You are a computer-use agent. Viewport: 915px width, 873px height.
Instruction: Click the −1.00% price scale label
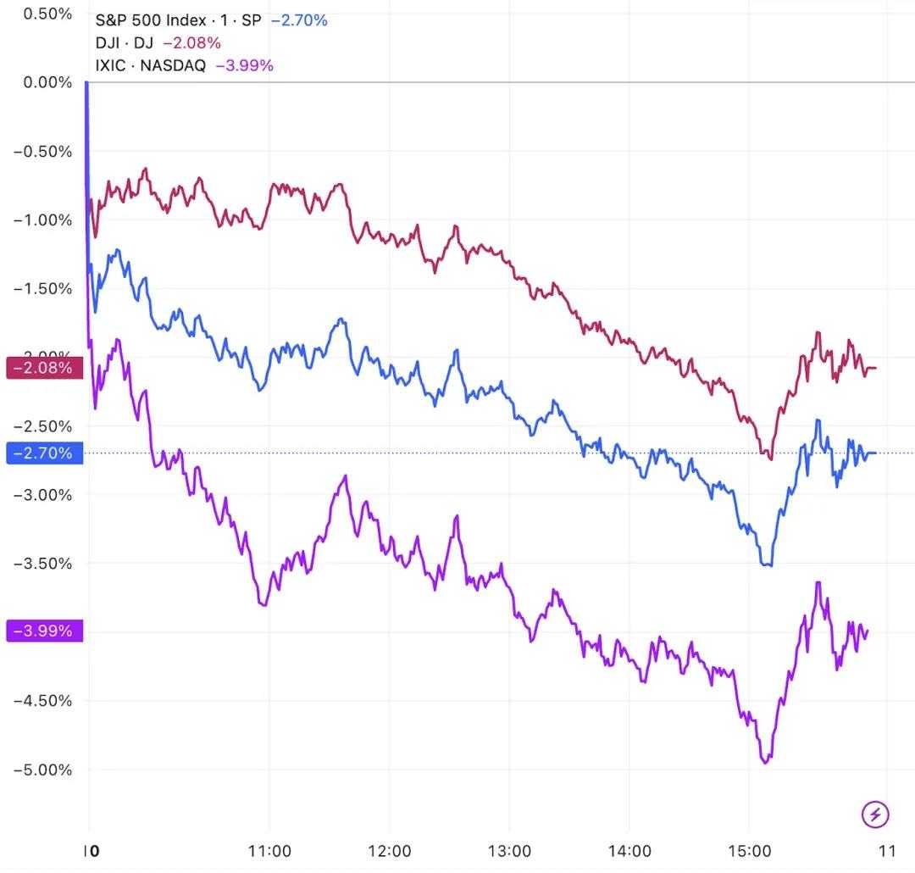pyautogui.click(x=44, y=220)
